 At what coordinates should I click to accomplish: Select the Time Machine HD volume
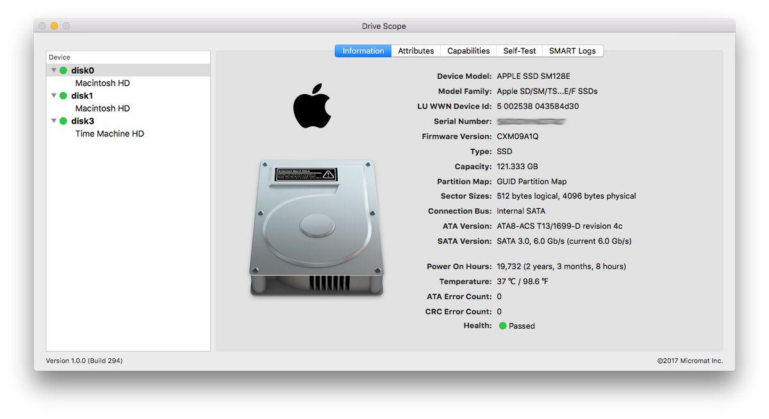[110, 134]
